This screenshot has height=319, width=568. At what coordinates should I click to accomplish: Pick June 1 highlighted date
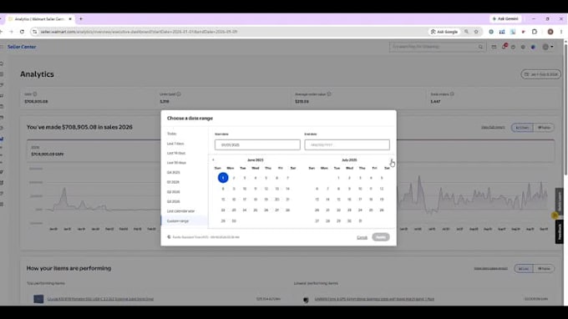point(223,178)
